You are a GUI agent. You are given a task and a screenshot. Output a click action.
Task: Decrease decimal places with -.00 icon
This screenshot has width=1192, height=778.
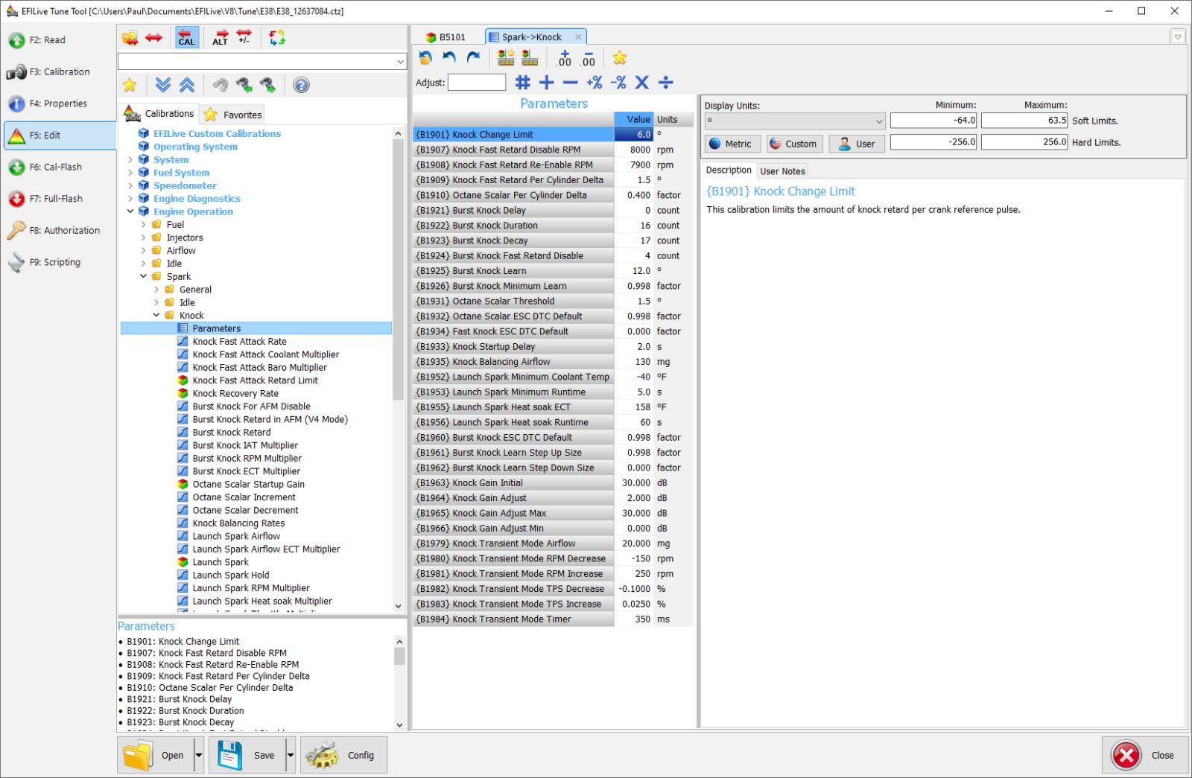(588, 58)
